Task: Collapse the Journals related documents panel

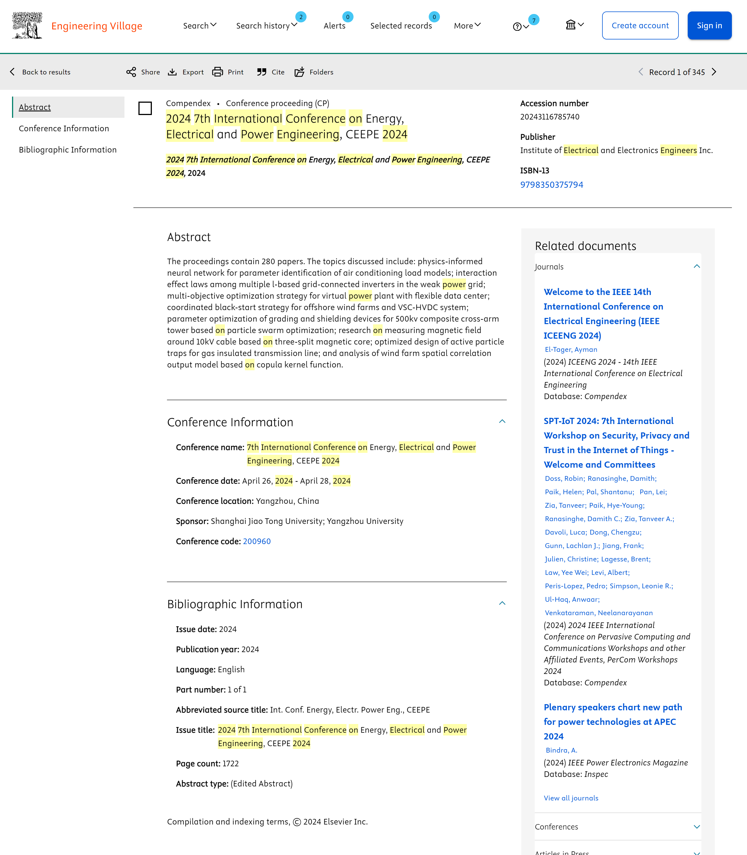Action: [x=697, y=266]
